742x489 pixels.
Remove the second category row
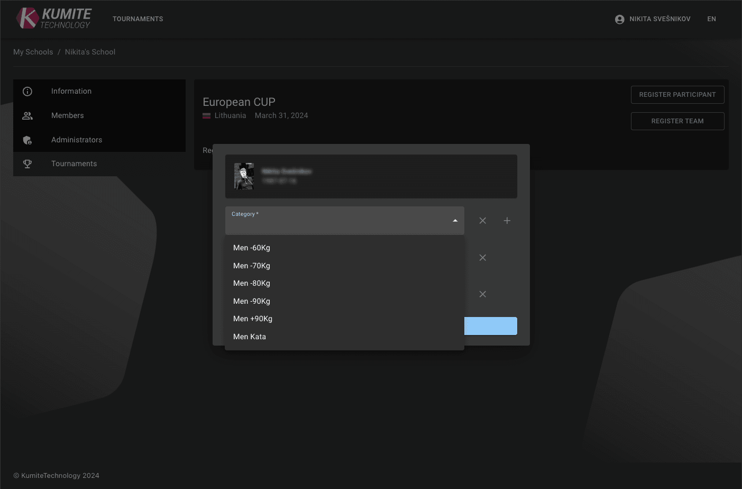point(482,258)
